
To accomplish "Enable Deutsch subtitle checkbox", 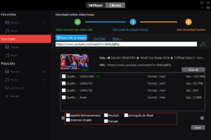I will pyautogui.click(x=106, y=115).
